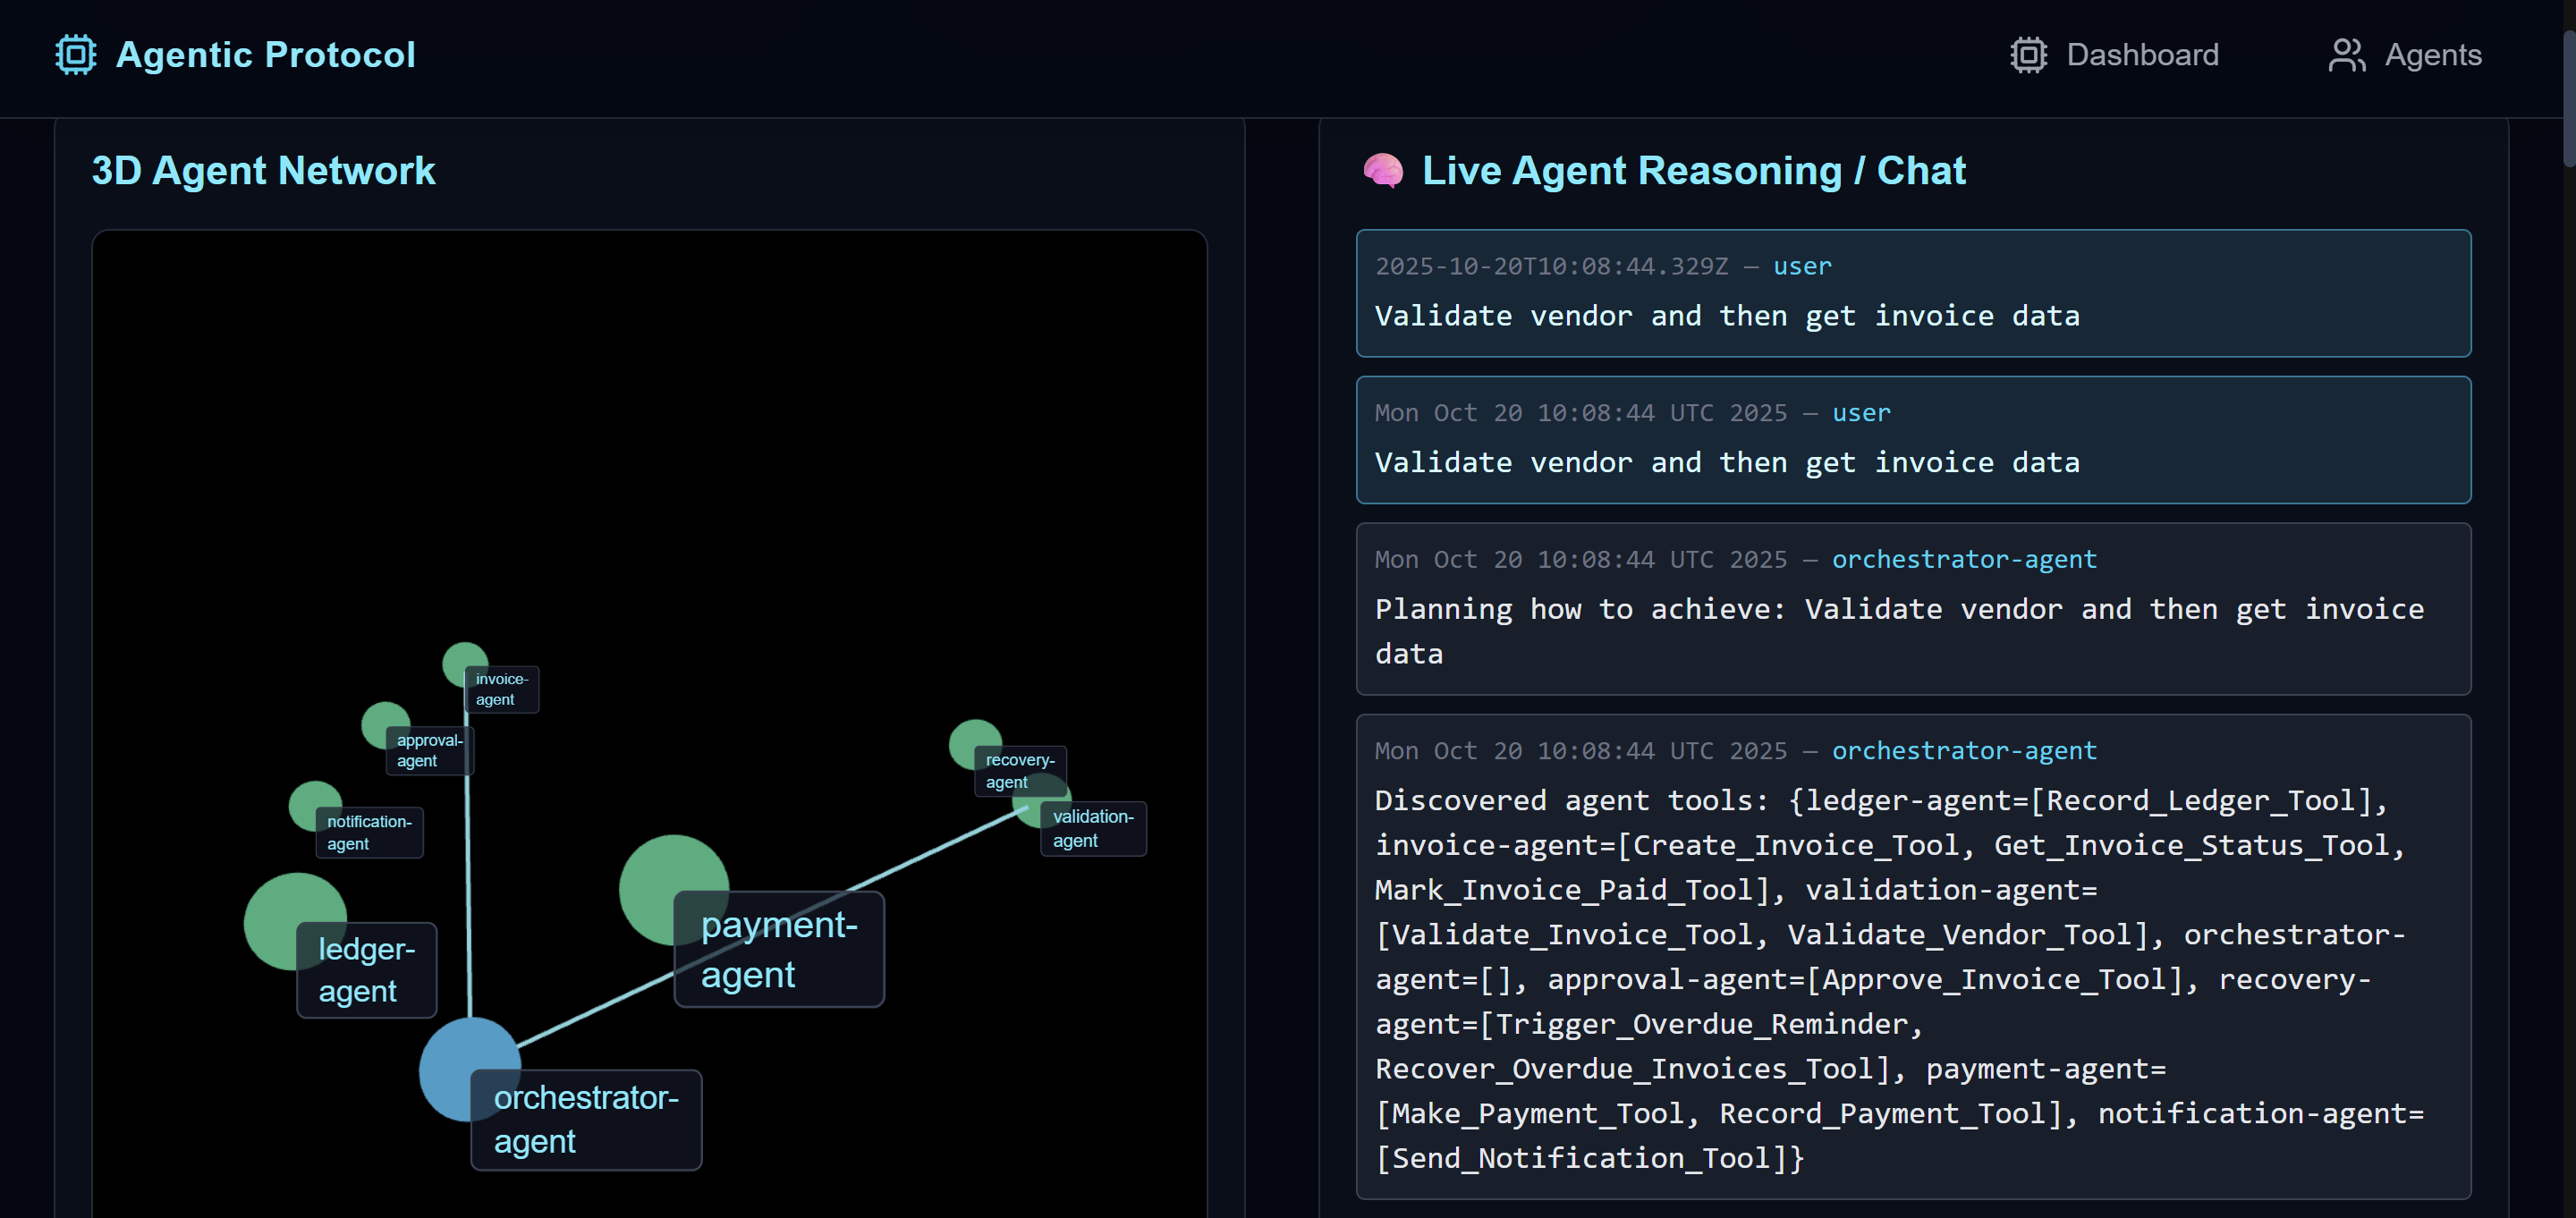Screen dimensions: 2576x1218
Task: Open the Dashboard navigation item
Action: tap(2141, 54)
